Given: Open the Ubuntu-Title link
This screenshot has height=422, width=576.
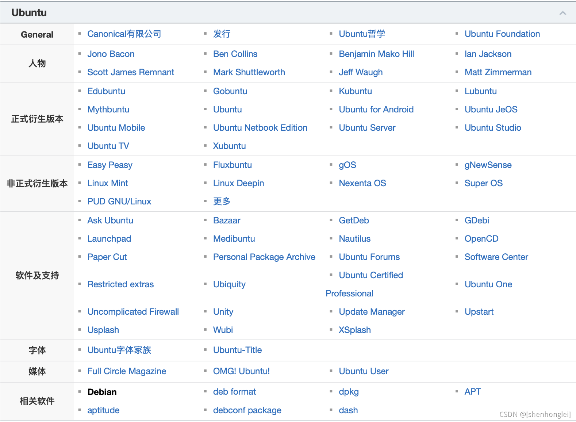Looking at the screenshot, I should pyautogui.click(x=238, y=350).
